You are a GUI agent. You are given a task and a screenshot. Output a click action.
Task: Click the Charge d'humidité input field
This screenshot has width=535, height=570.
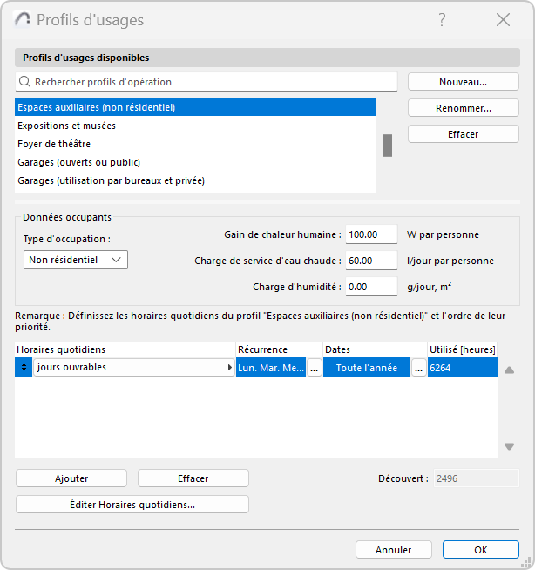(x=371, y=287)
